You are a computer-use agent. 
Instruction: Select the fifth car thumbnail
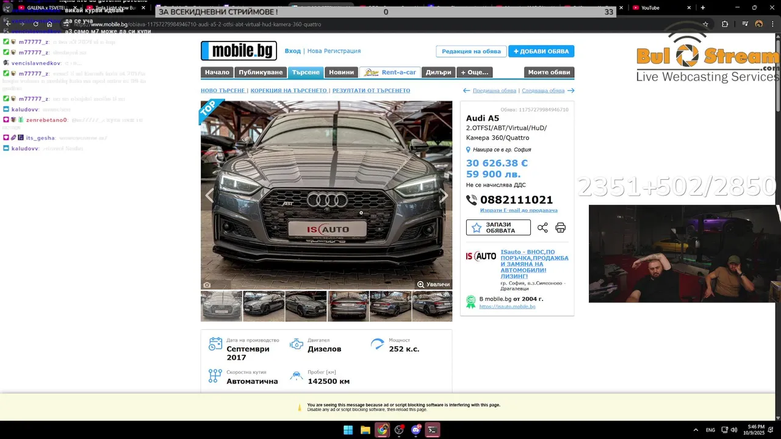pos(390,306)
